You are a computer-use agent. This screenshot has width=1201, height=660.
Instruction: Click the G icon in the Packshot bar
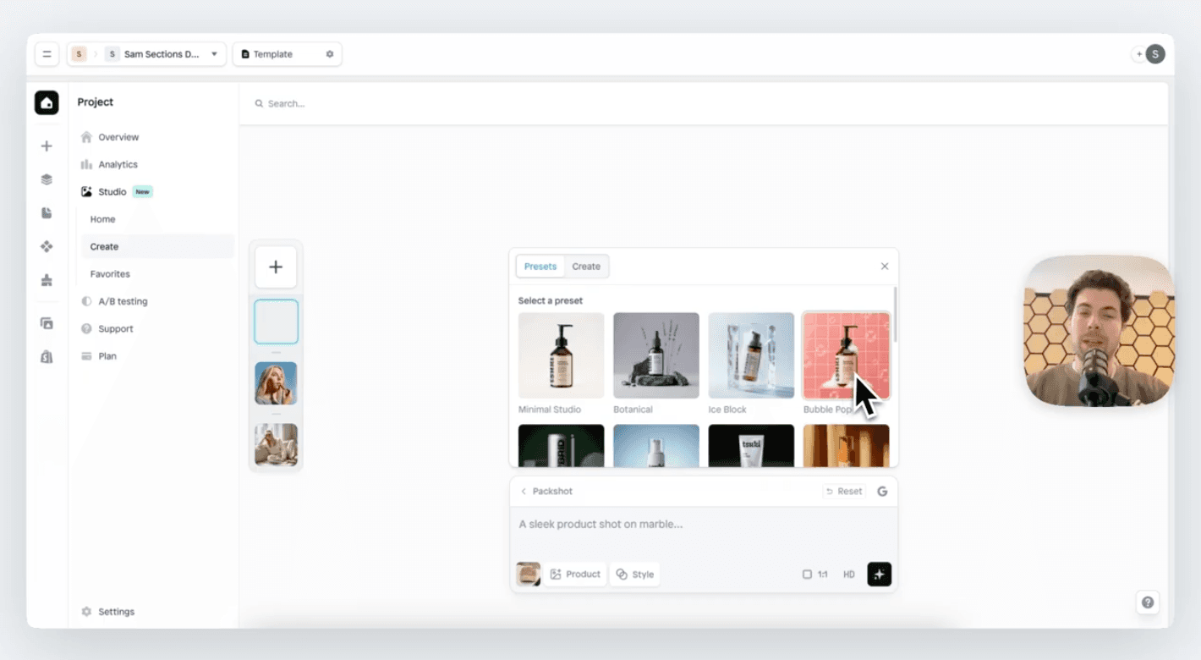coord(882,492)
